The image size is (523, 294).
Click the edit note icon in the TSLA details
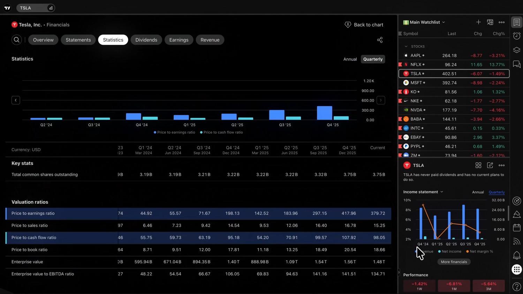coord(490,165)
